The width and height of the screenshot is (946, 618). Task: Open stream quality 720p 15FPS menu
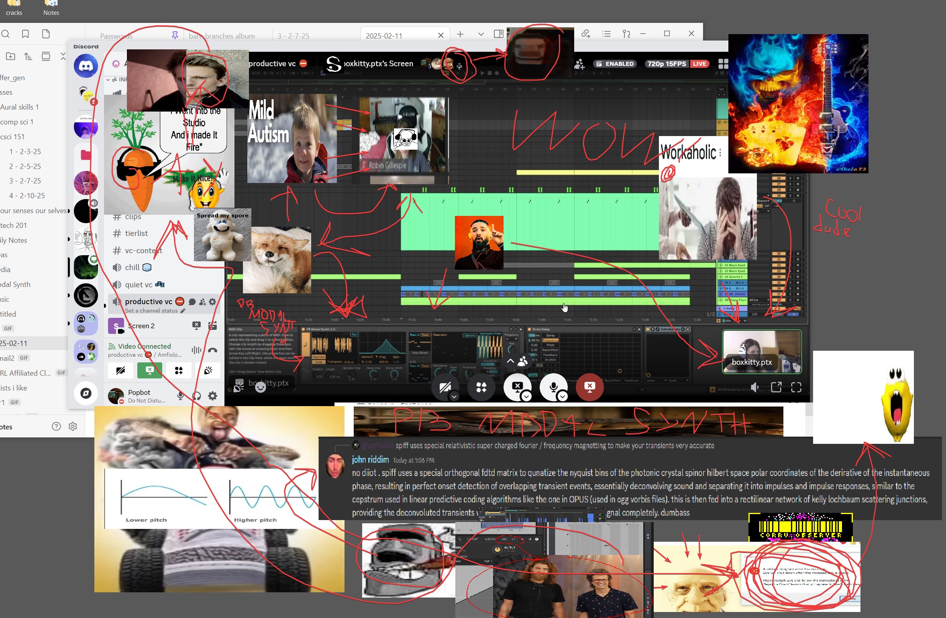[667, 64]
